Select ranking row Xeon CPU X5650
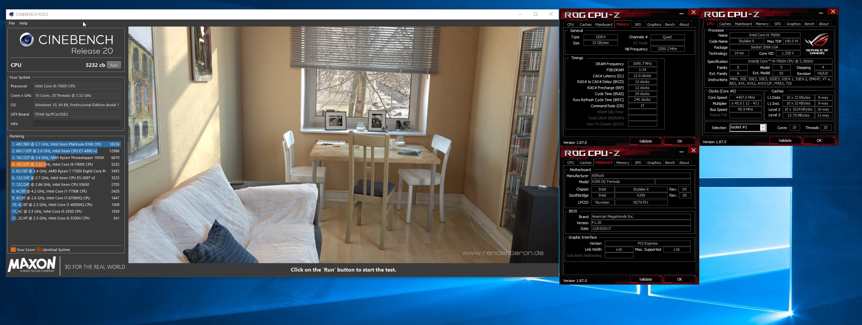Image resolution: width=862 pixels, height=325 pixels. [66, 185]
